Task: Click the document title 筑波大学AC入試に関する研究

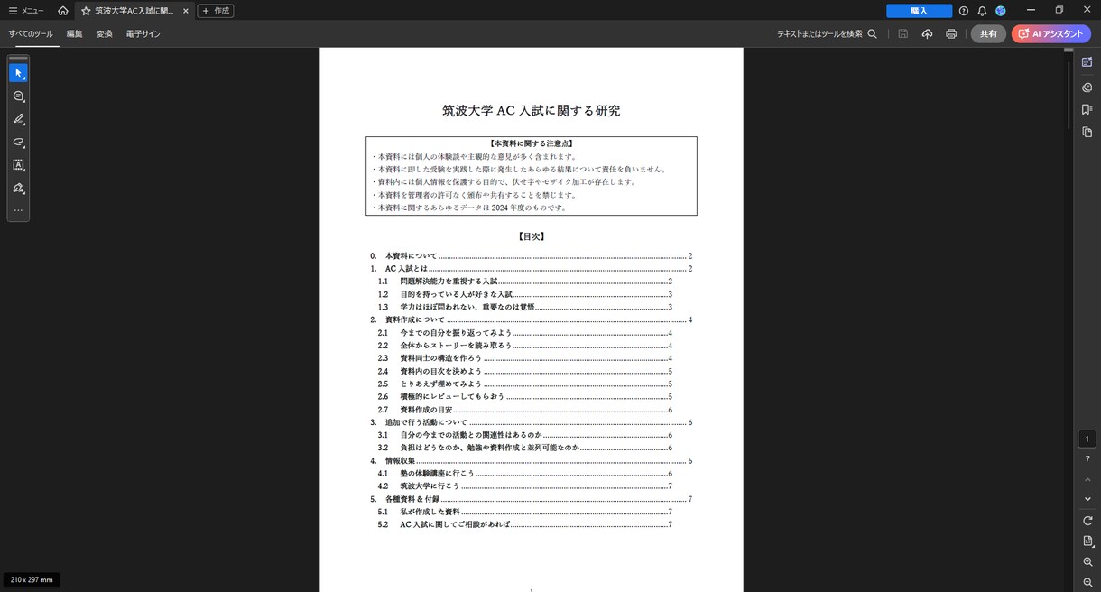Action: click(532, 111)
